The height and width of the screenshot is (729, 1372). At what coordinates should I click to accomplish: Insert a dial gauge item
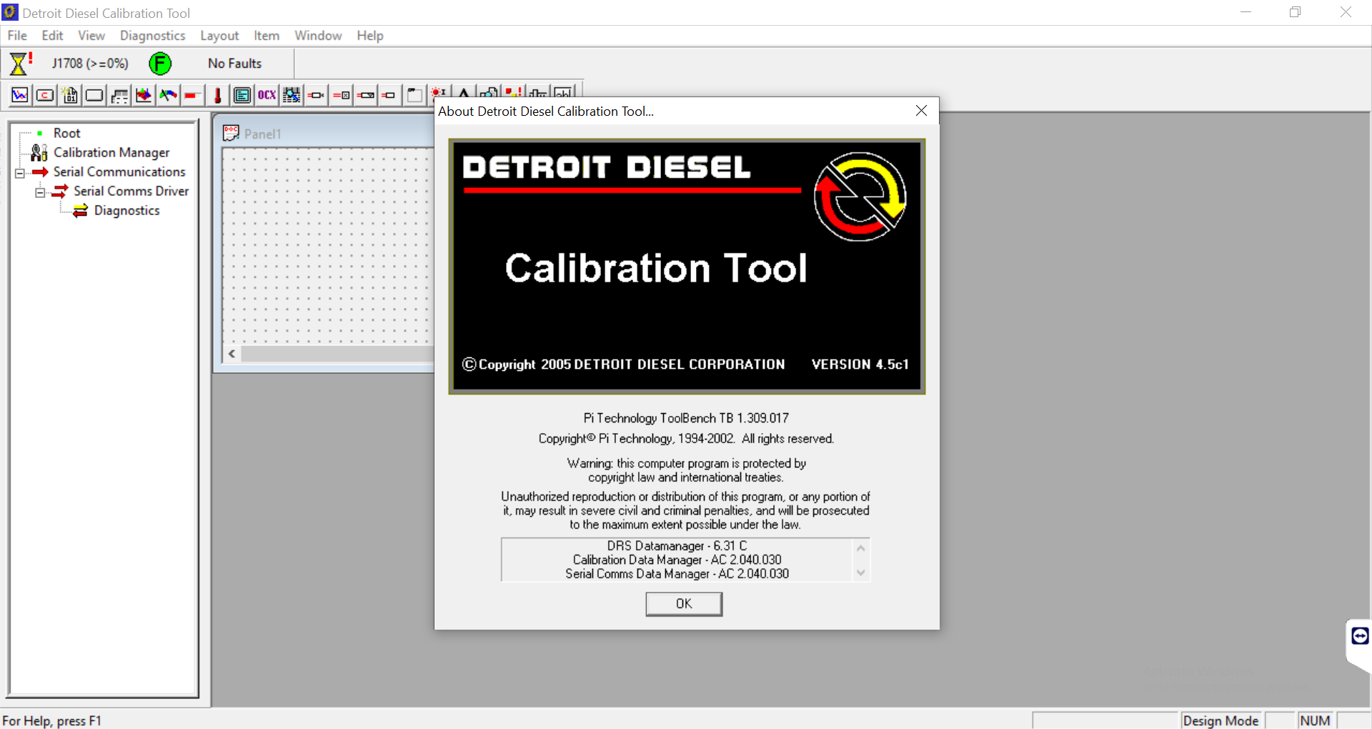click(169, 94)
